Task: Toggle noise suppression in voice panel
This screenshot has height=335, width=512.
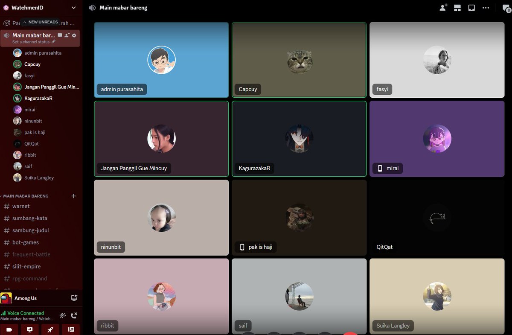Action: click(63, 315)
